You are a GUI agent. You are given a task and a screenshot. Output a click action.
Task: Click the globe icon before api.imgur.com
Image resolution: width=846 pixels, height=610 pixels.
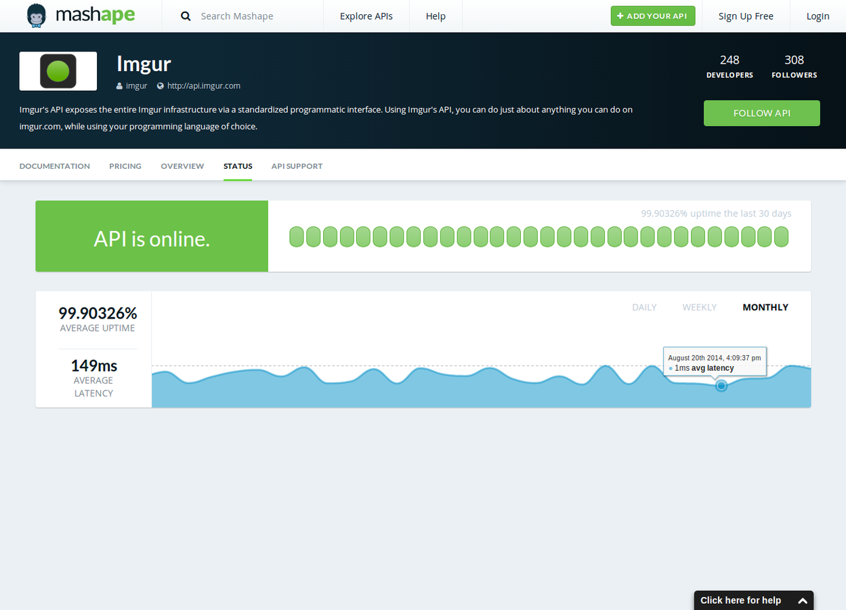point(161,86)
